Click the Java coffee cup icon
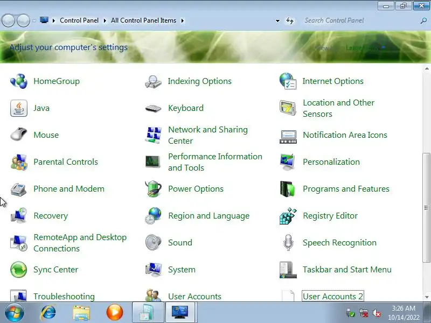 pyautogui.click(x=19, y=108)
